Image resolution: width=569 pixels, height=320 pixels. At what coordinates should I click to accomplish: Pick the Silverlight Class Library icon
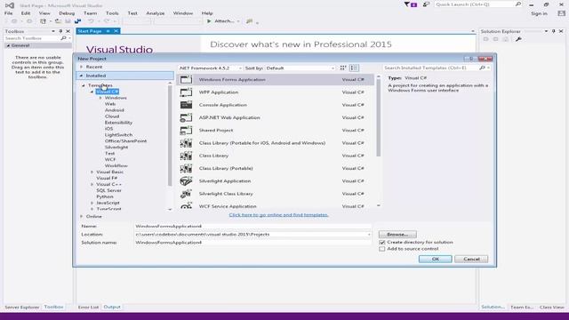coord(186,194)
